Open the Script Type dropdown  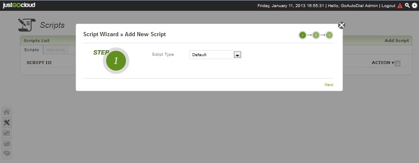click(x=216, y=55)
